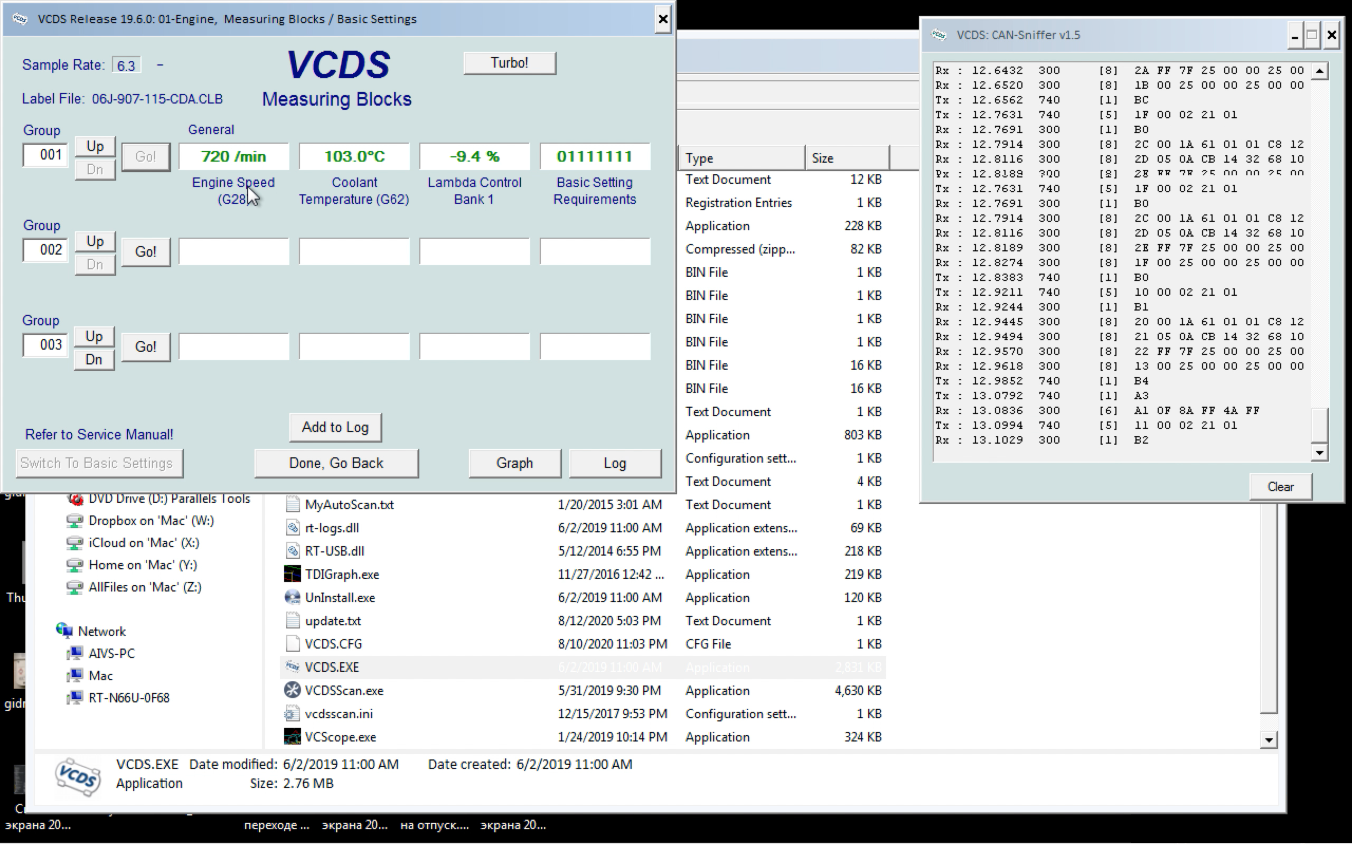Viewport: 1352px width, 845px height.
Task: Click the Add to Log button
Action: coord(336,426)
